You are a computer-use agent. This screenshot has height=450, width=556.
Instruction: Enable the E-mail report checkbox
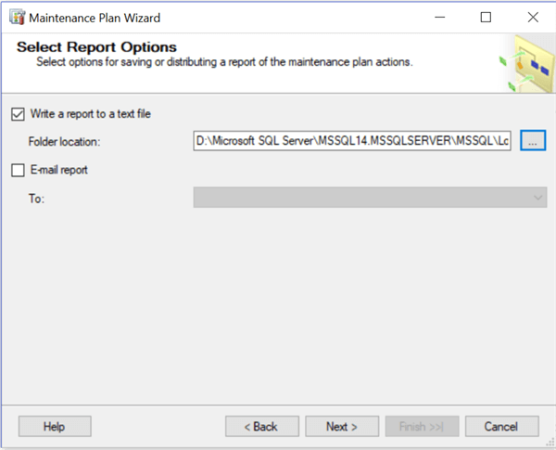pyautogui.click(x=18, y=170)
